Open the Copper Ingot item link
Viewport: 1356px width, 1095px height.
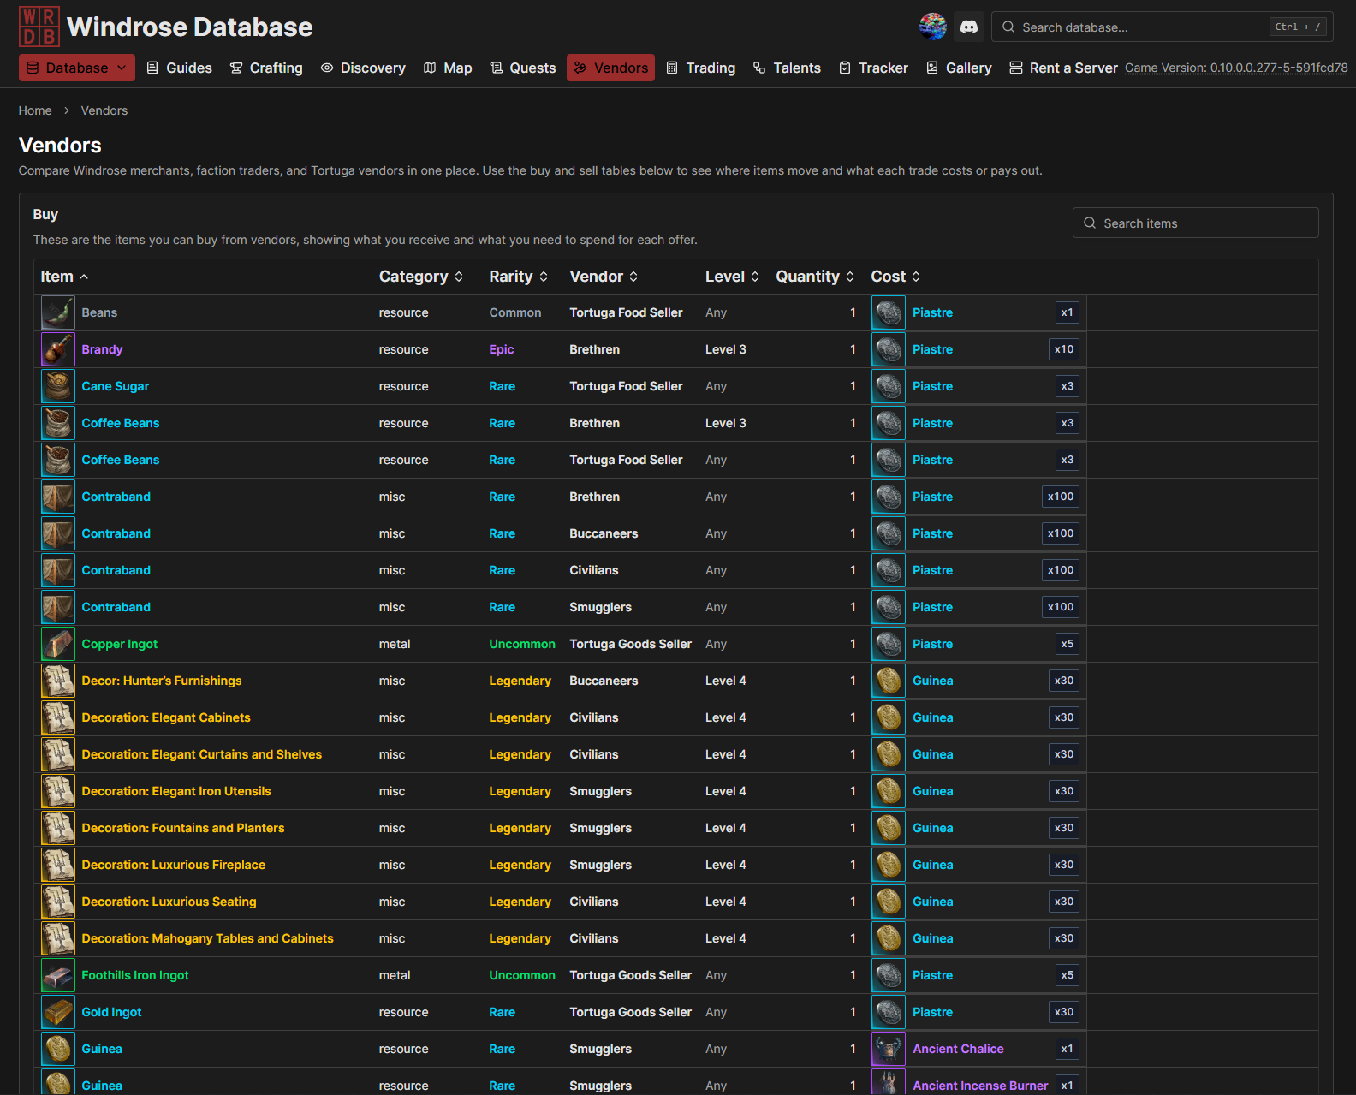click(120, 644)
